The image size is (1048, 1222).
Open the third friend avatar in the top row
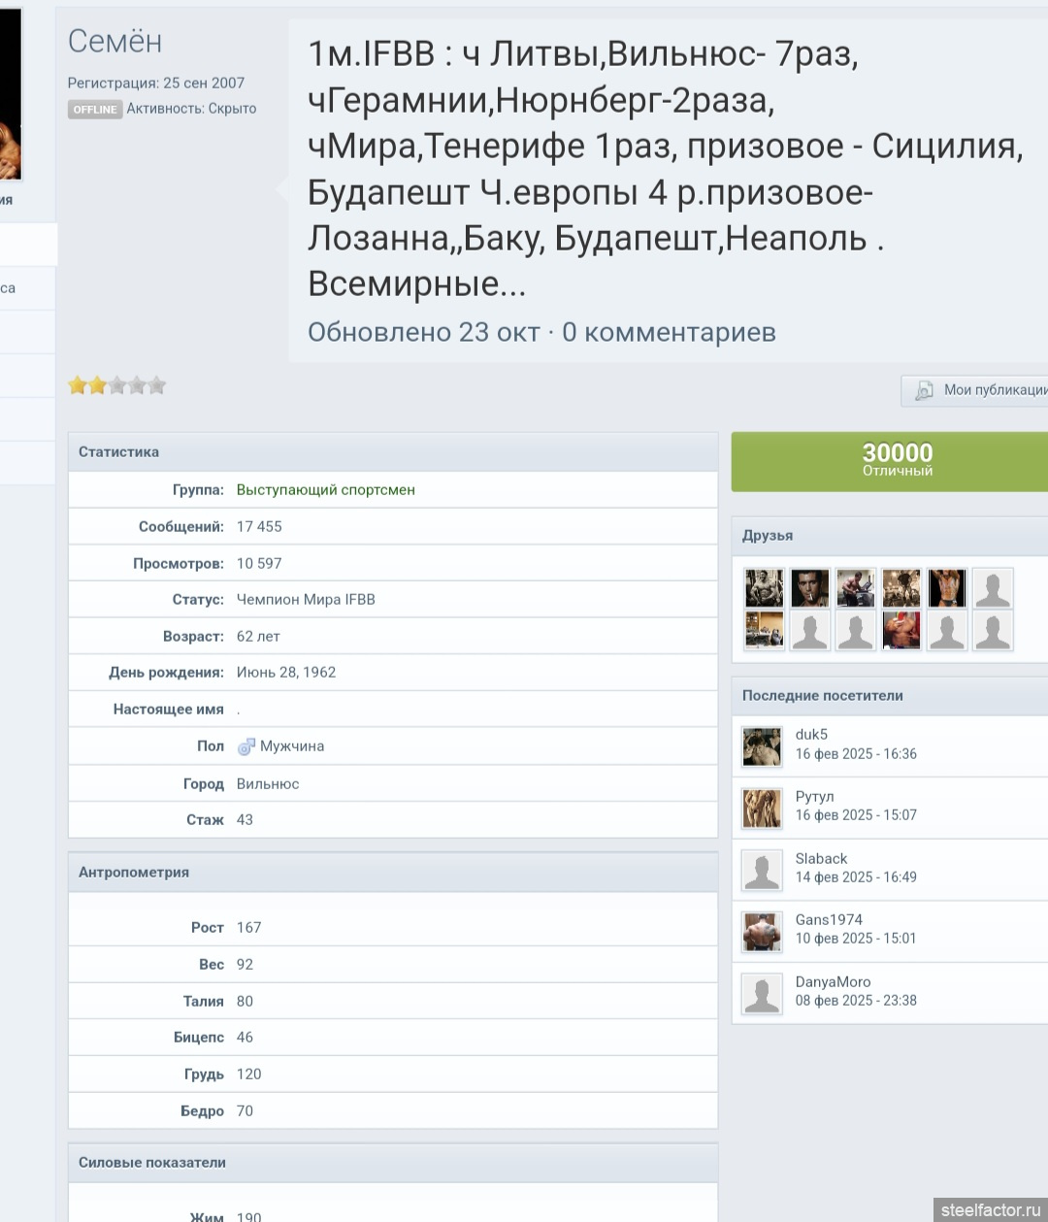[856, 588]
